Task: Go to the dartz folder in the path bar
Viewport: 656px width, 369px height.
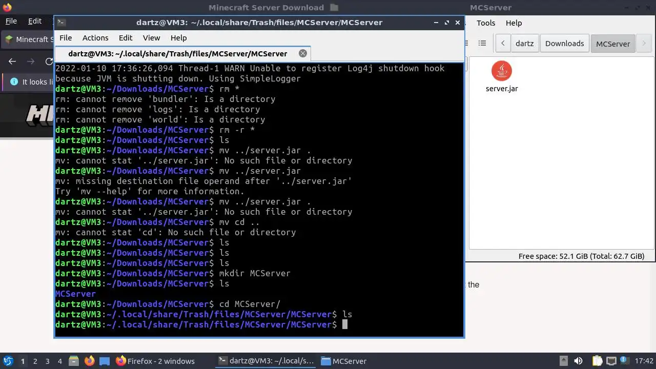Action: click(524, 44)
